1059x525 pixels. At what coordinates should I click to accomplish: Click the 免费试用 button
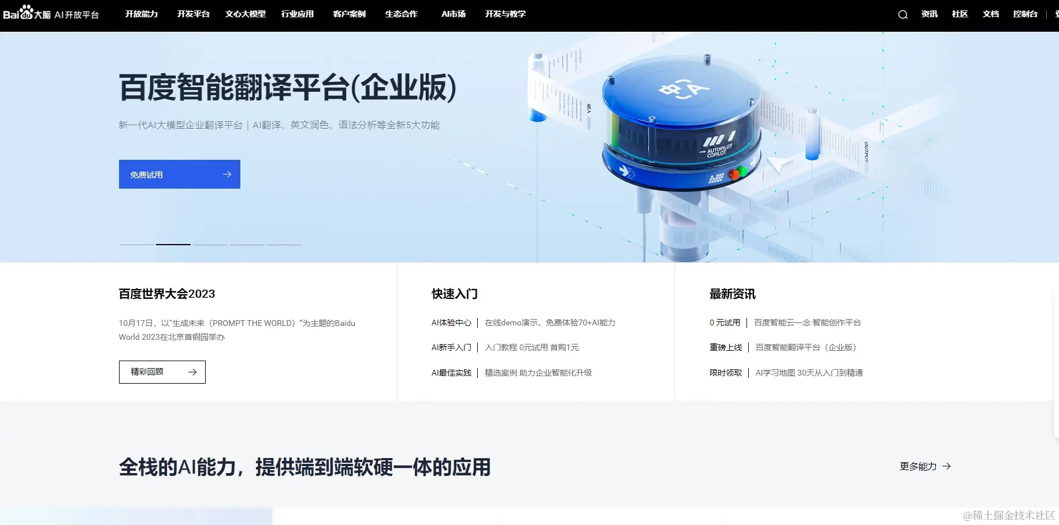pyautogui.click(x=180, y=174)
